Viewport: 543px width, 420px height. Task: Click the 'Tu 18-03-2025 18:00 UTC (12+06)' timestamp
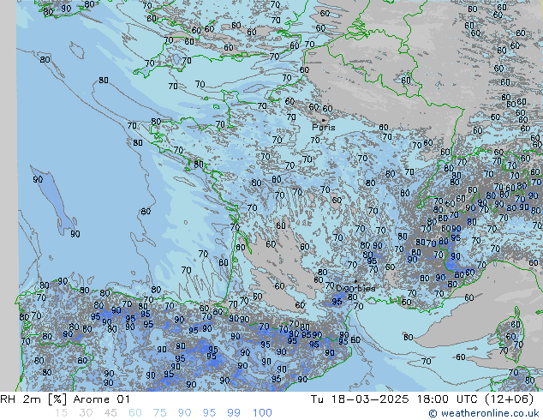(421, 399)
